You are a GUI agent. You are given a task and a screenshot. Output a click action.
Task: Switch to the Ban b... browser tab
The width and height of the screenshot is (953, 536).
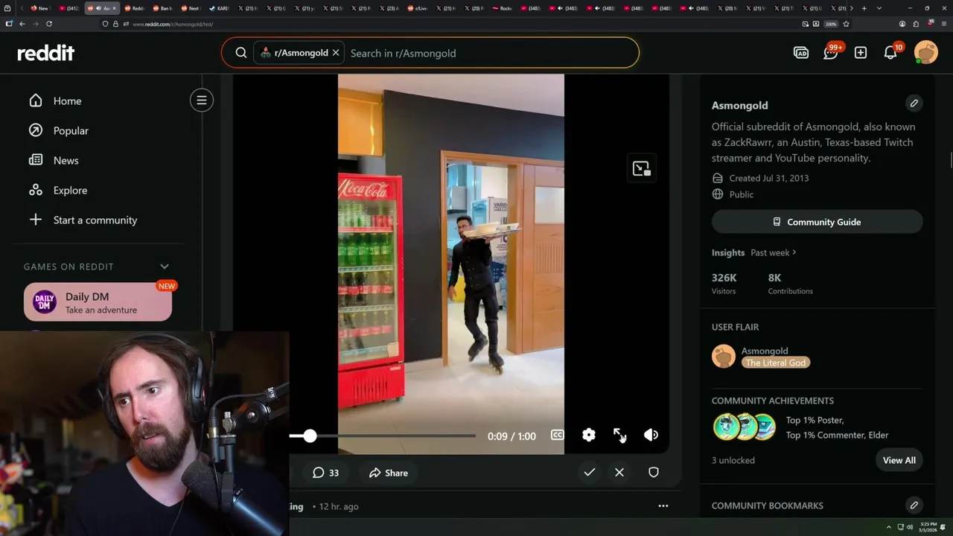pyautogui.click(x=162, y=8)
